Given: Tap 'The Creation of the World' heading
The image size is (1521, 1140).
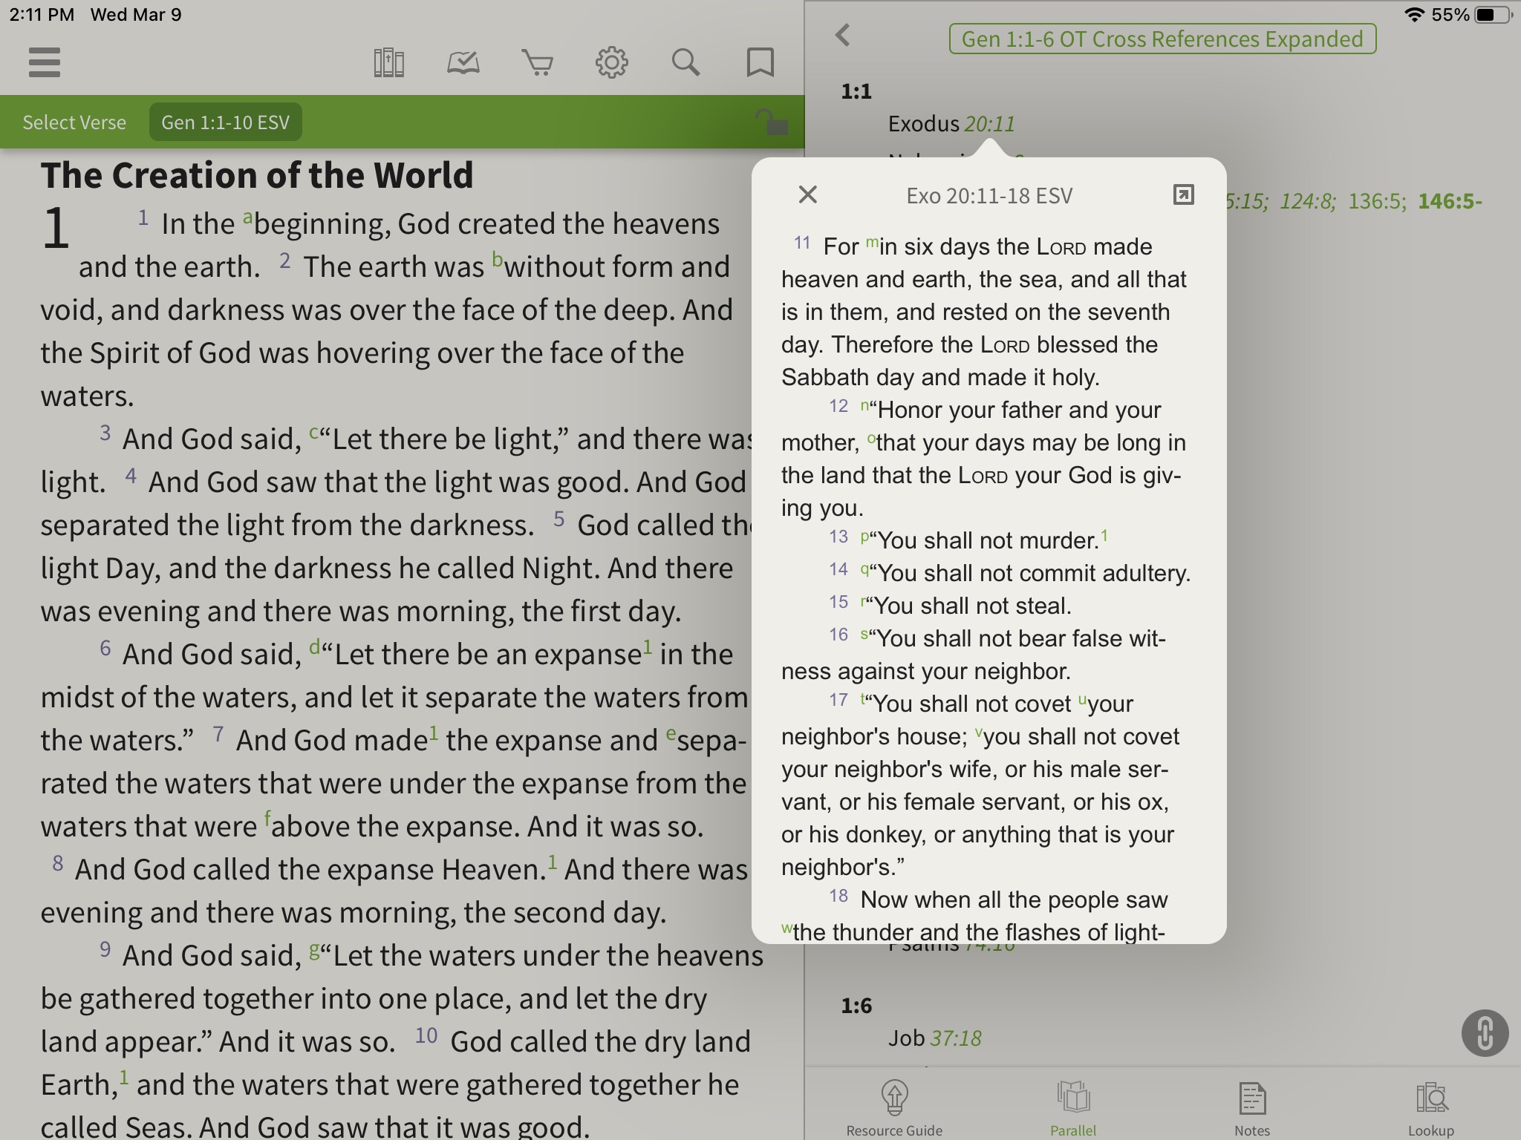Looking at the screenshot, I should [x=257, y=175].
